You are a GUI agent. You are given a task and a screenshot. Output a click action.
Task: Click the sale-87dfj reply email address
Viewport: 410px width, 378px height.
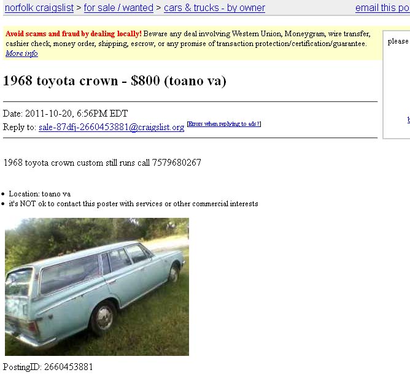(111, 127)
